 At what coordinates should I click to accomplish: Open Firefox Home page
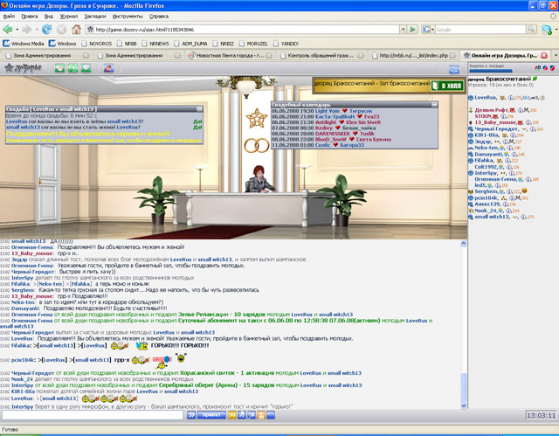76,29
